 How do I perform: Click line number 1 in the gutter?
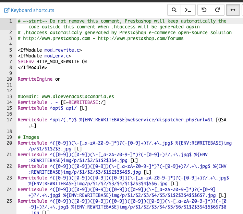click(11, 21)
